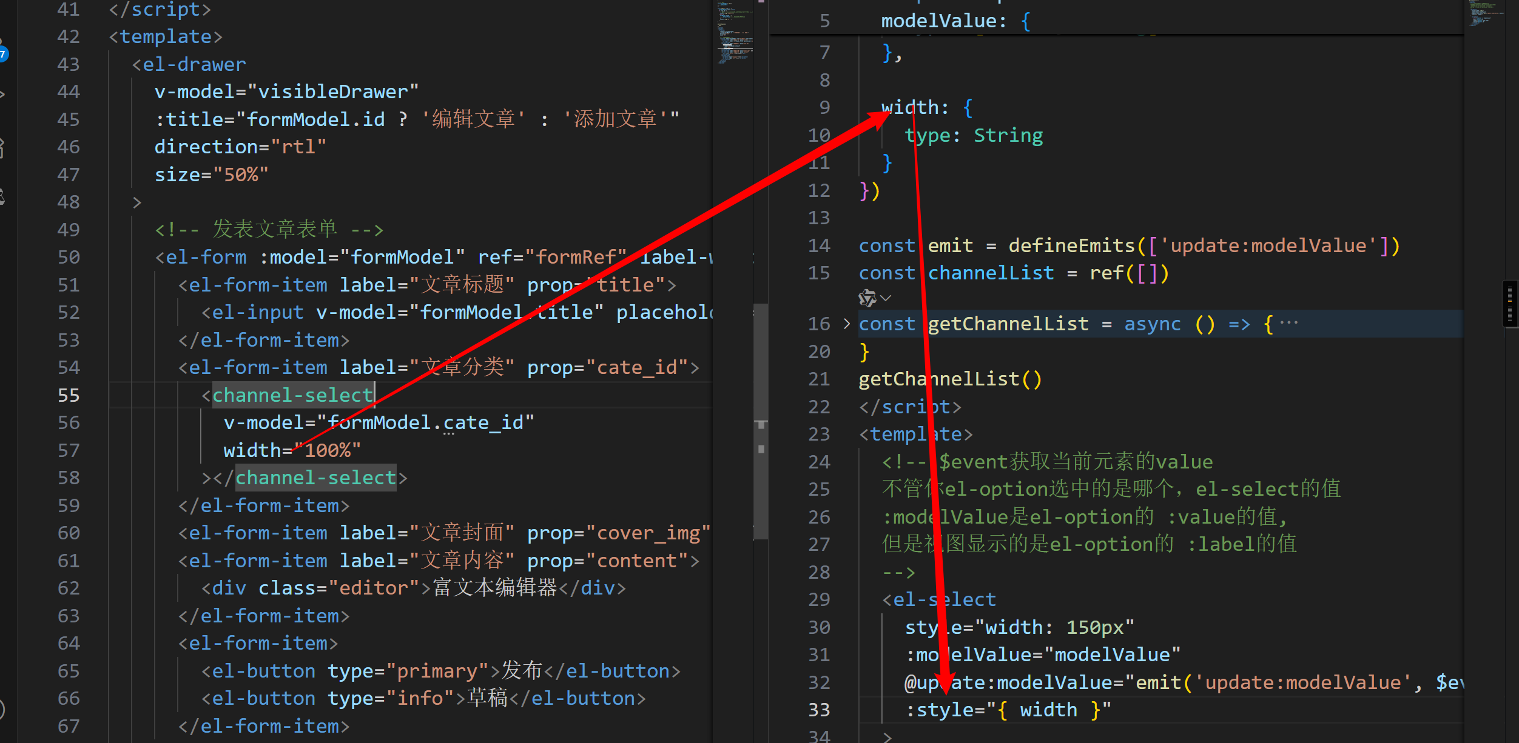
Task: Click the folded-code ellipsis after async arrow brace
Action: [1288, 323]
